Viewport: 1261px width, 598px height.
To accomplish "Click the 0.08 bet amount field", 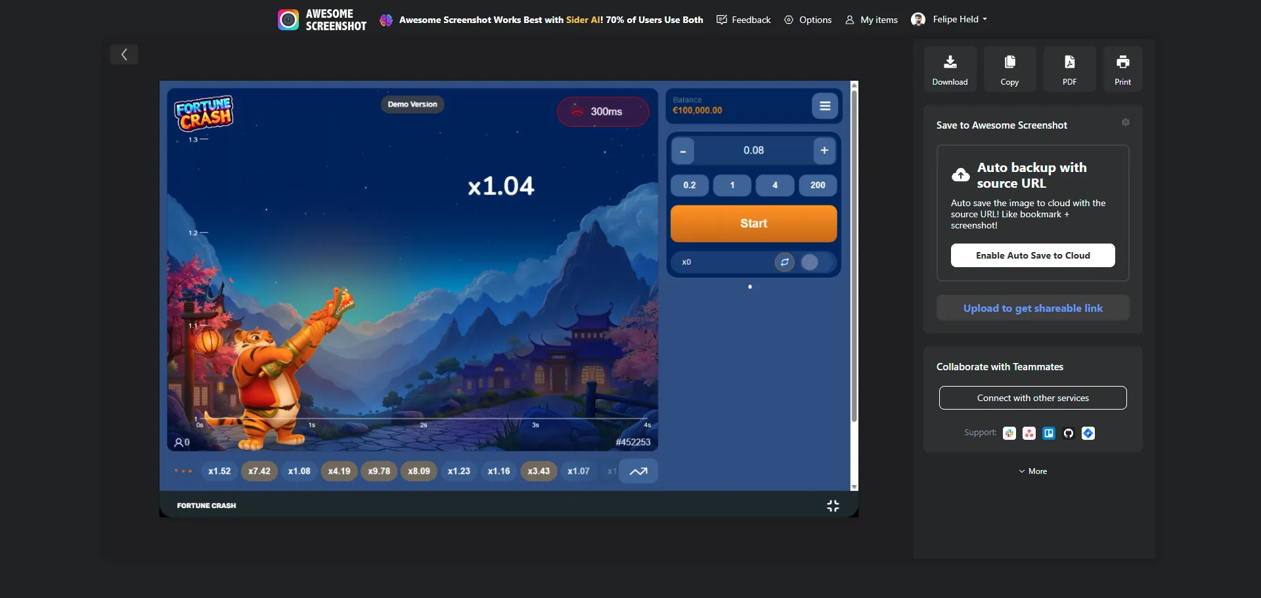I will tap(753, 151).
